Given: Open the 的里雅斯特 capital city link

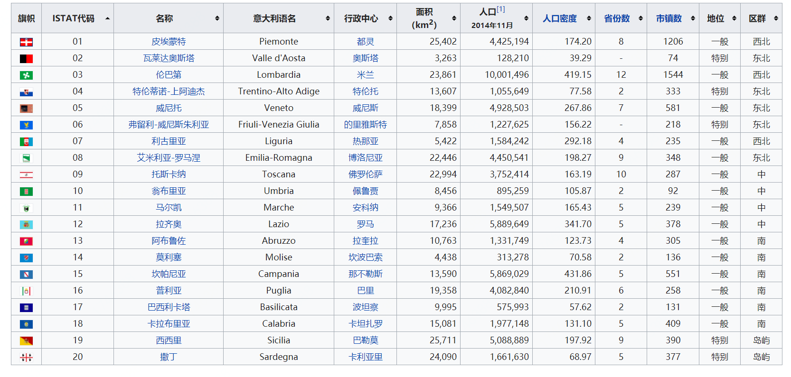Looking at the screenshot, I should (365, 125).
